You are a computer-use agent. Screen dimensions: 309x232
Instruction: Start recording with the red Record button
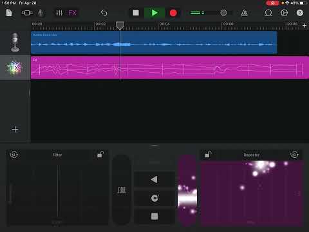(x=173, y=13)
